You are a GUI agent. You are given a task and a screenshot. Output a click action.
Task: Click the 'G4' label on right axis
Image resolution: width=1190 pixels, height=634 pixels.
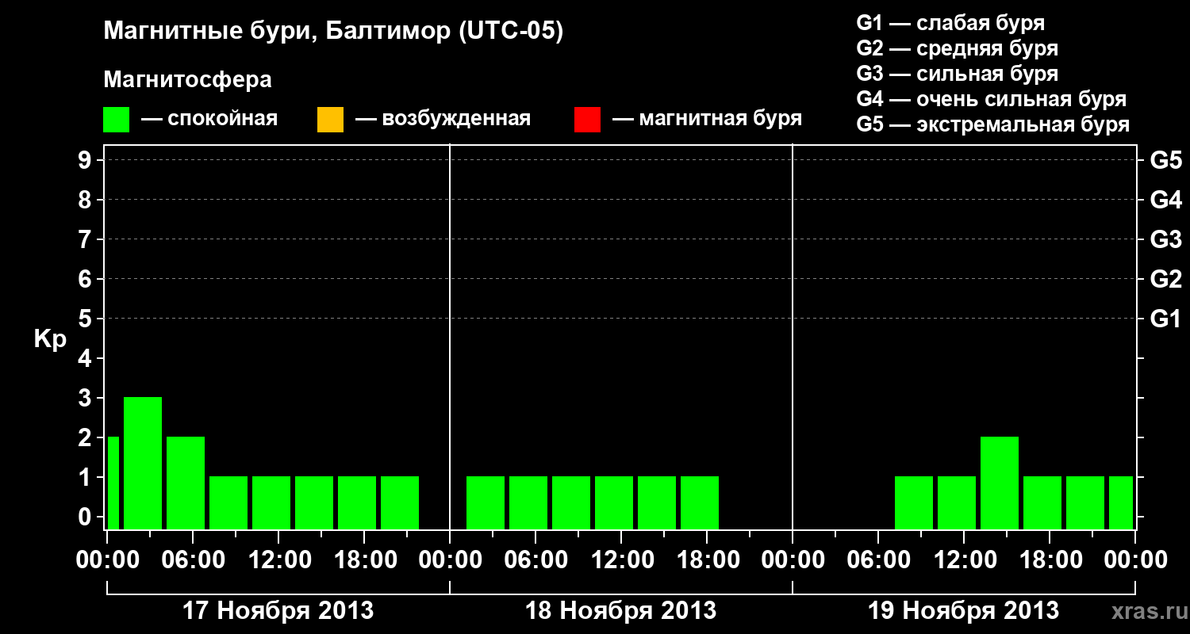click(1165, 200)
